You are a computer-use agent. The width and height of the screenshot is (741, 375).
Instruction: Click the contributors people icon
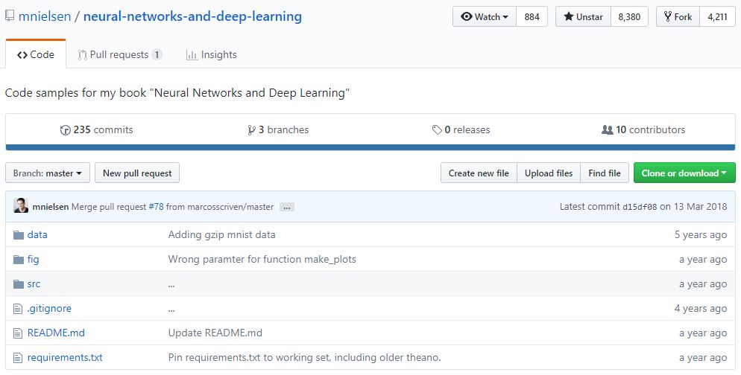click(x=608, y=129)
